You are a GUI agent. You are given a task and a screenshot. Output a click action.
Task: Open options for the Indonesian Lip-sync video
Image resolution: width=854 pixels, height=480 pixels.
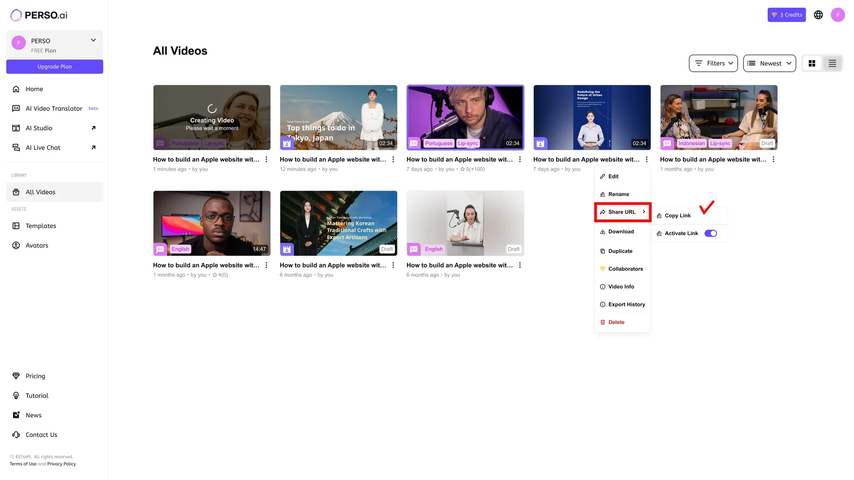[x=774, y=160]
